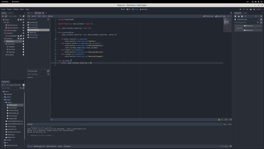The width and height of the screenshot is (264, 149).
Task: Select Dashing.gd in the FileSystem tree
Action: point(13,105)
